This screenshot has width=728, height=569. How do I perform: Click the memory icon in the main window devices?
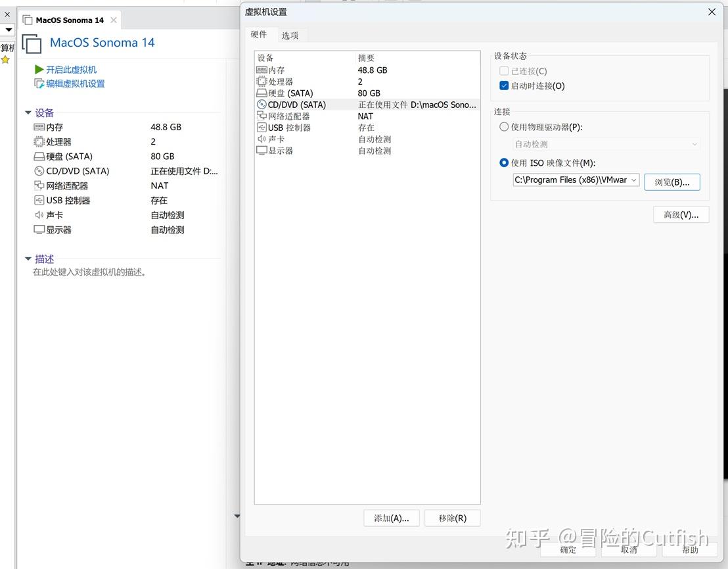[39, 127]
